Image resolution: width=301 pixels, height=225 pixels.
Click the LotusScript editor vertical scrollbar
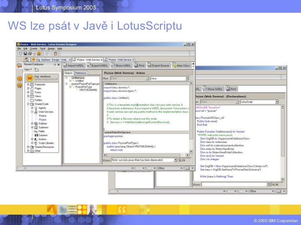point(282,143)
